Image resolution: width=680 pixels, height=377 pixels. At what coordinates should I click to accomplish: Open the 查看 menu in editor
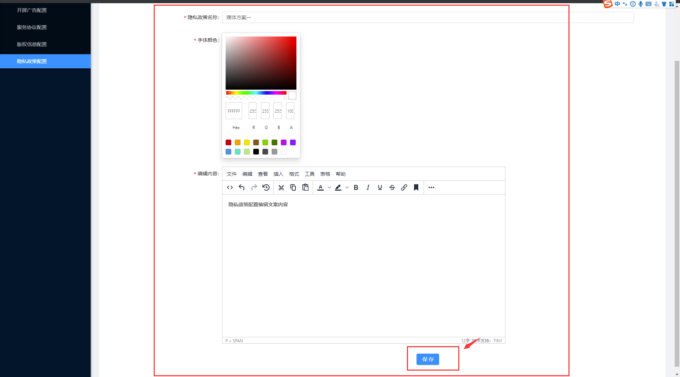point(263,174)
